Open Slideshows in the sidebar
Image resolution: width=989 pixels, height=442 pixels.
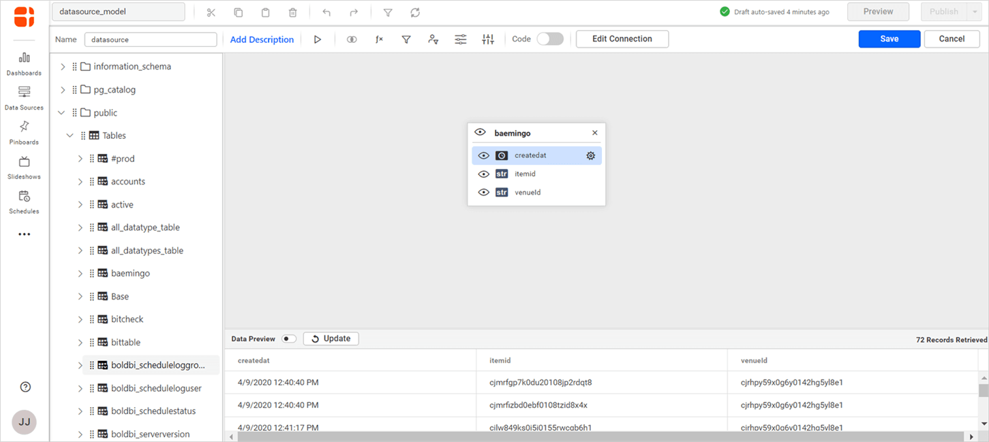[25, 168]
